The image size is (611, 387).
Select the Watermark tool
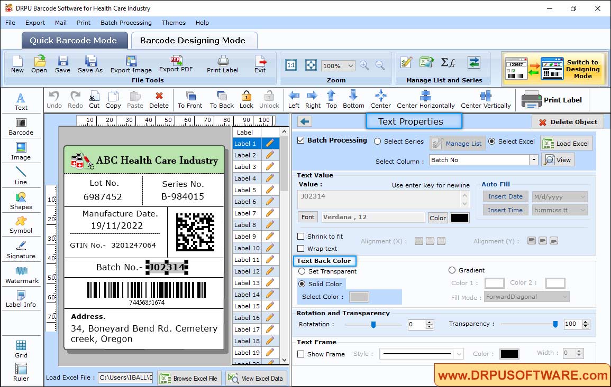(x=22, y=275)
